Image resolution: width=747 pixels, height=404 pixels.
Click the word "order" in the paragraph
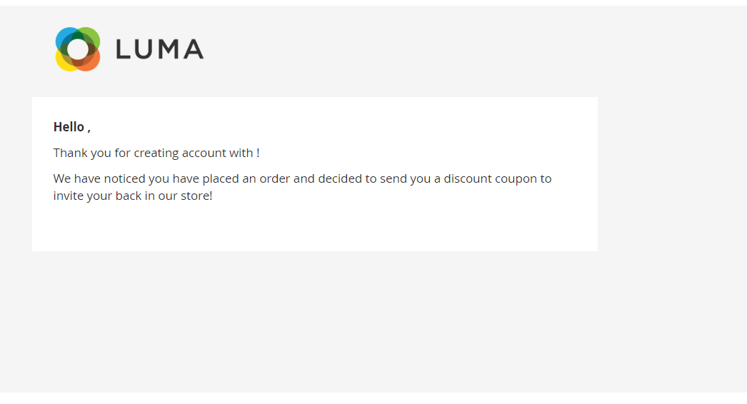tap(275, 178)
